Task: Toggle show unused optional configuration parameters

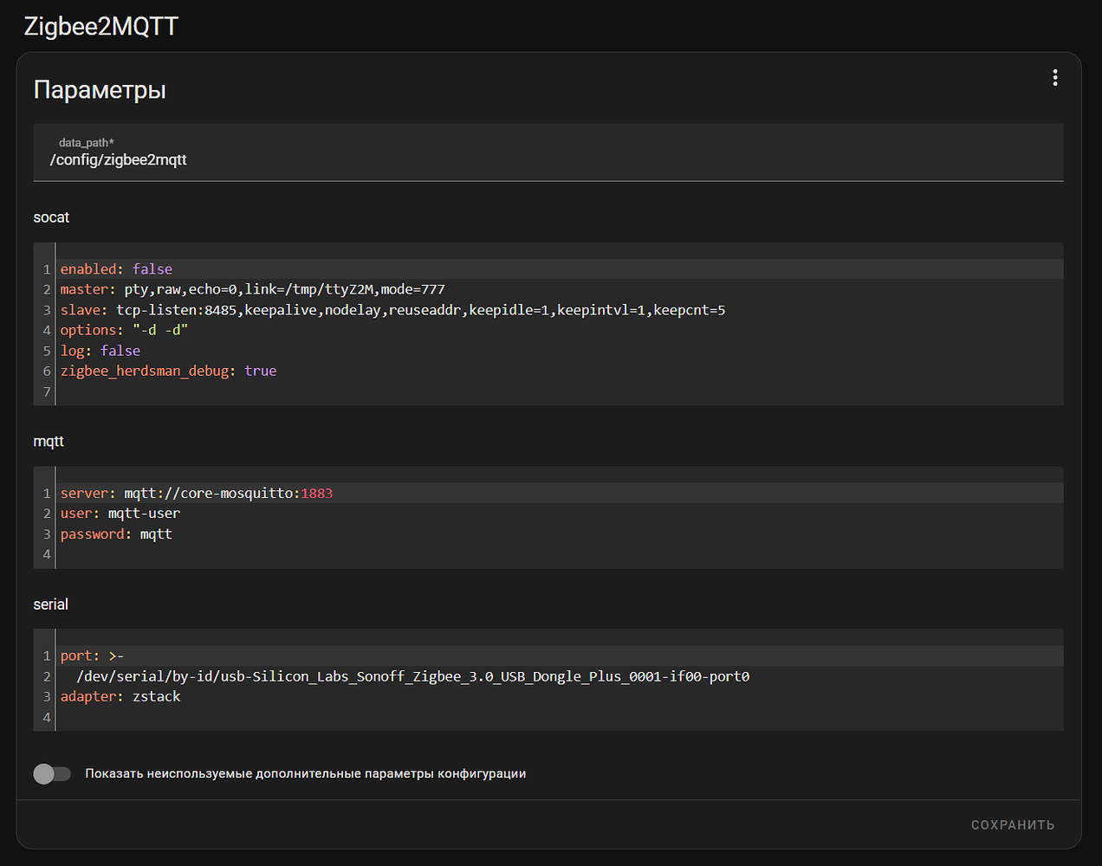Action: click(x=52, y=773)
